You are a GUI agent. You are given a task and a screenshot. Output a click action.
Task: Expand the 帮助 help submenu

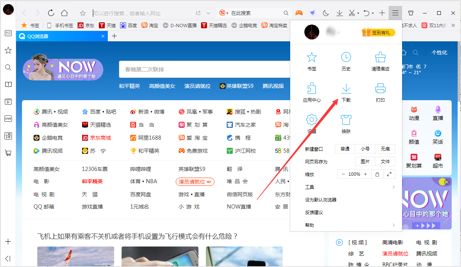point(310,225)
